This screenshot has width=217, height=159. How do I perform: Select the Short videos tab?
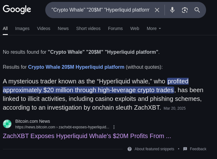88,28
